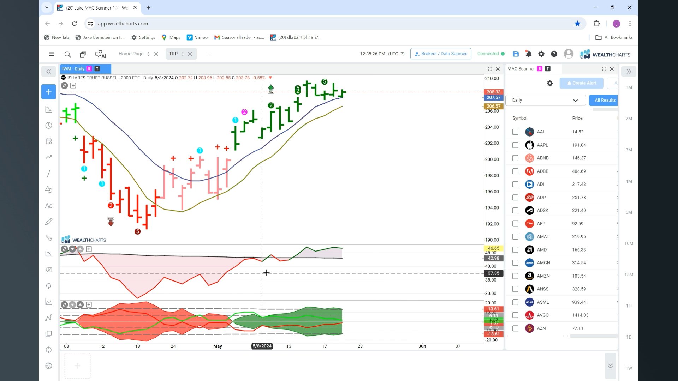Bookmark page with the star icon
The image size is (678, 381).
(577, 24)
